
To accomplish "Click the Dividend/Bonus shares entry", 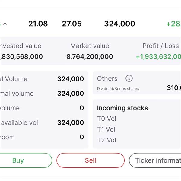I will 118,89.
